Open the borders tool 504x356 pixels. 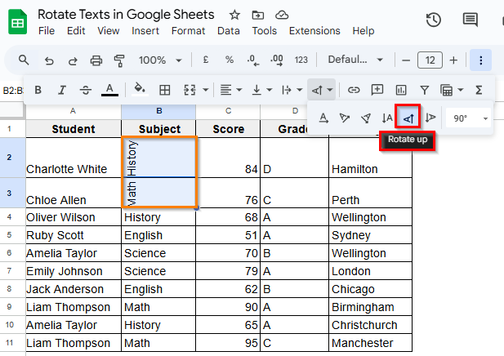click(165, 90)
